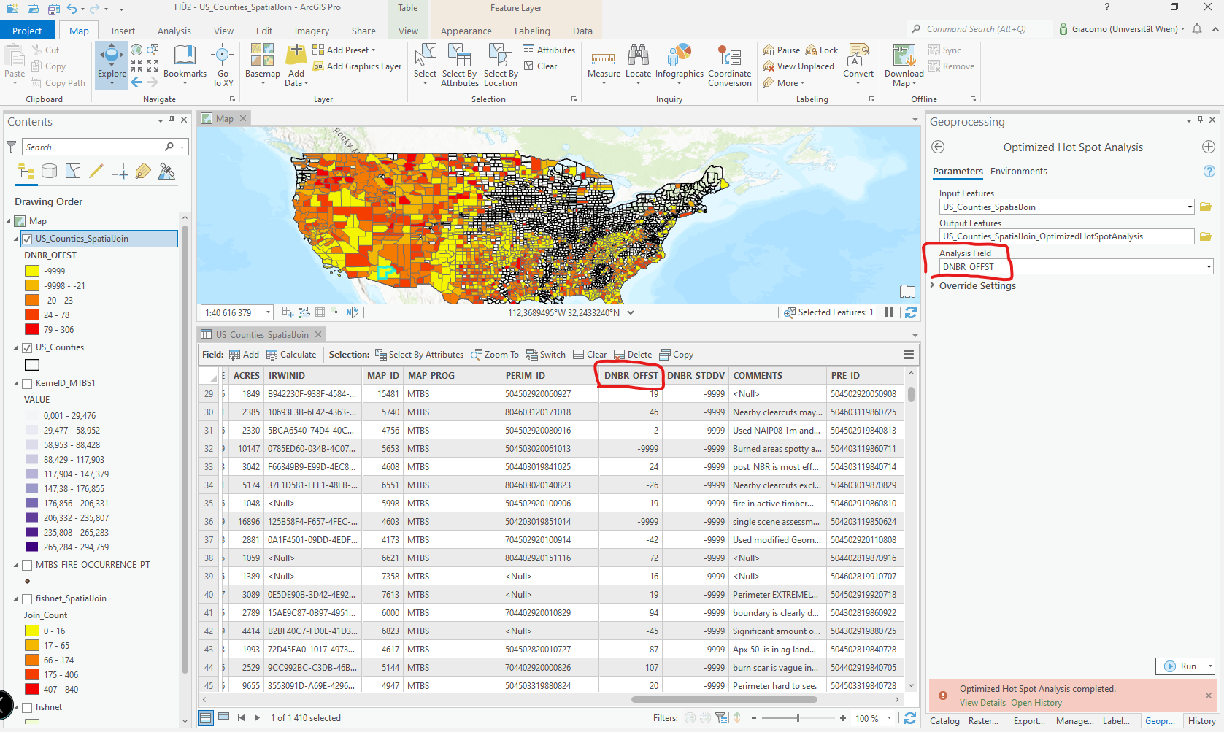Click Calculate in the table toolbar
The image size is (1224, 732).
click(x=292, y=354)
